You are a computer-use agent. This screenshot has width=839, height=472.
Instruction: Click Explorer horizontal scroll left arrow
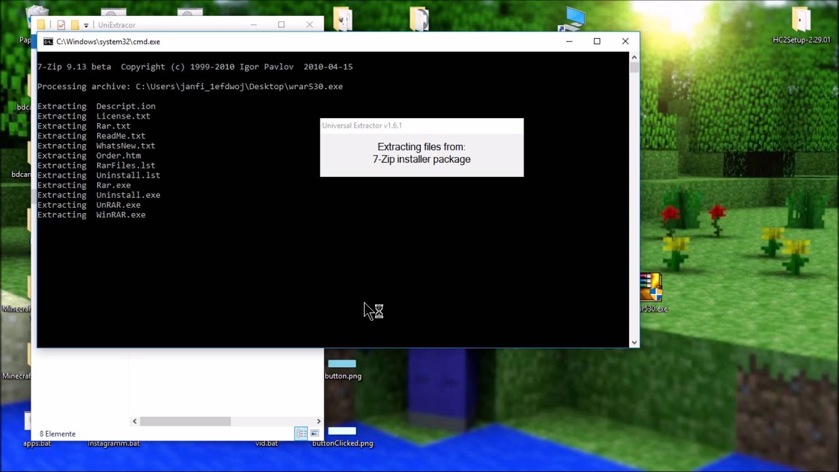coord(135,422)
